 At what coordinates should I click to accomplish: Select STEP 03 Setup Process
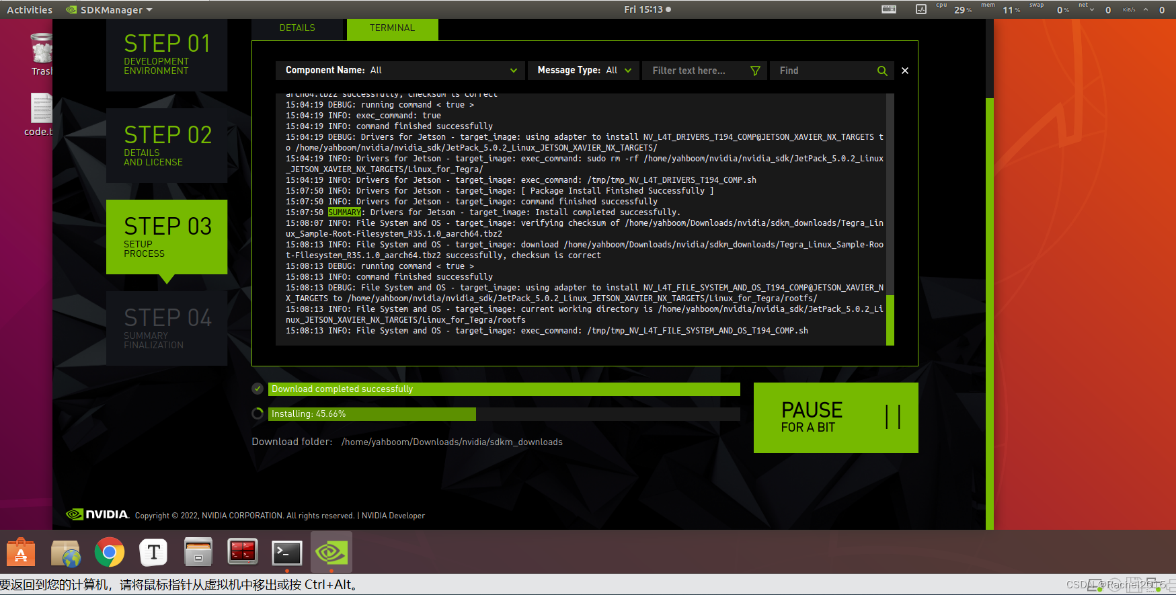[x=167, y=237]
